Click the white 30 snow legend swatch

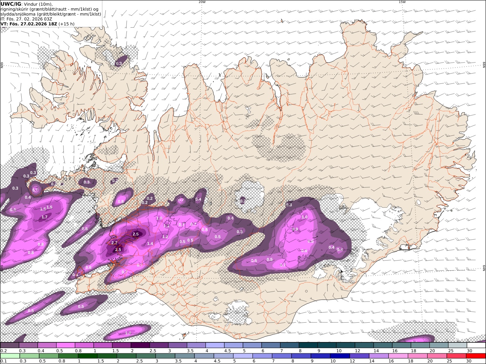pos(477,345)
